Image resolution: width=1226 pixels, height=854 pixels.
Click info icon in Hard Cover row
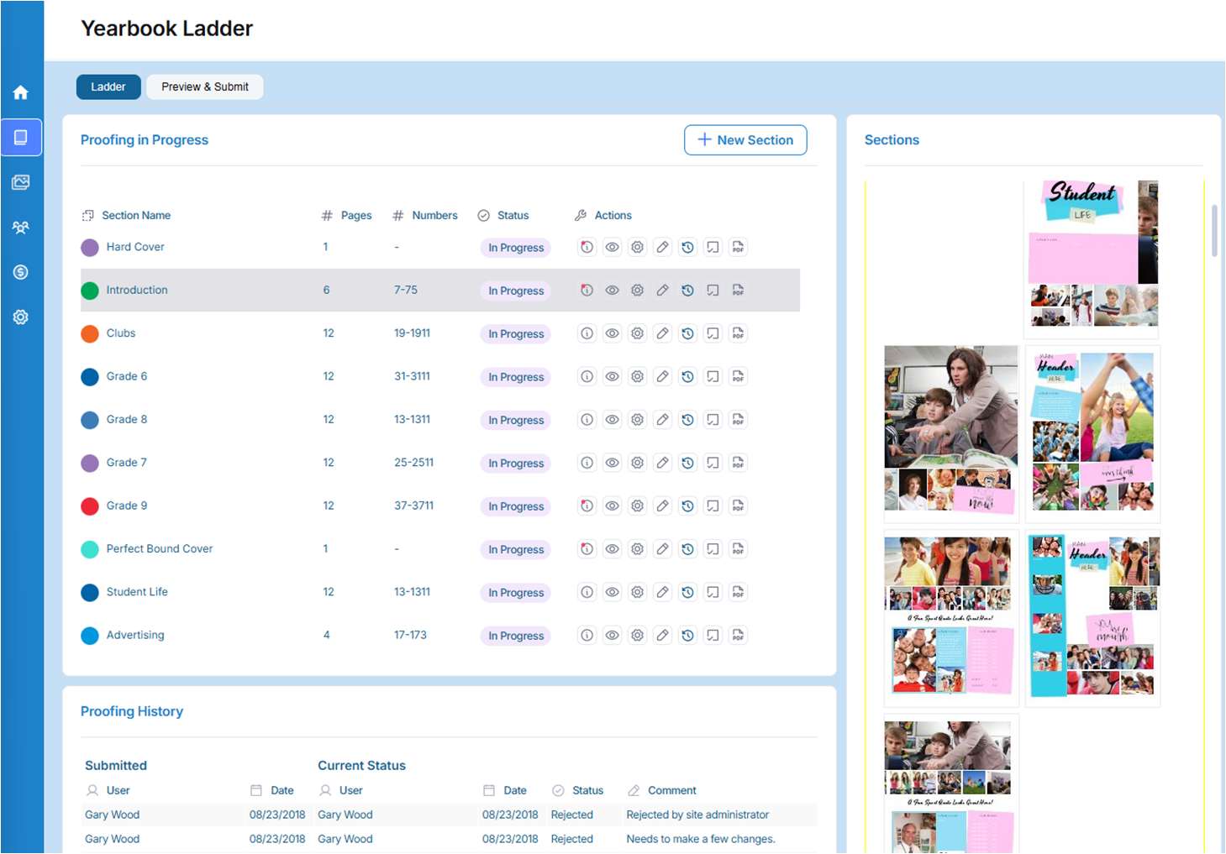click(x=587, y=247)
